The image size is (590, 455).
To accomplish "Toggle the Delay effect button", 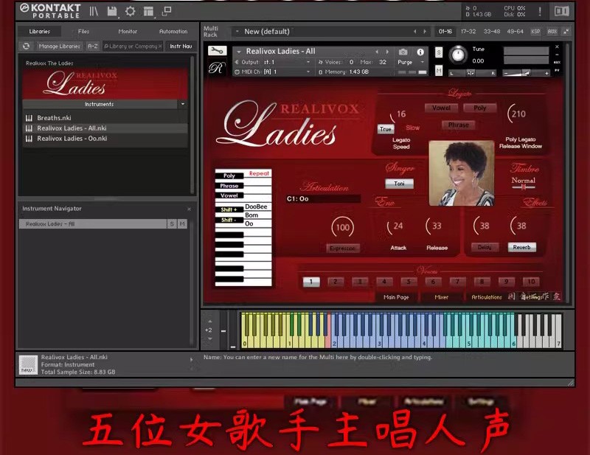I will click(x=485, y=247).
